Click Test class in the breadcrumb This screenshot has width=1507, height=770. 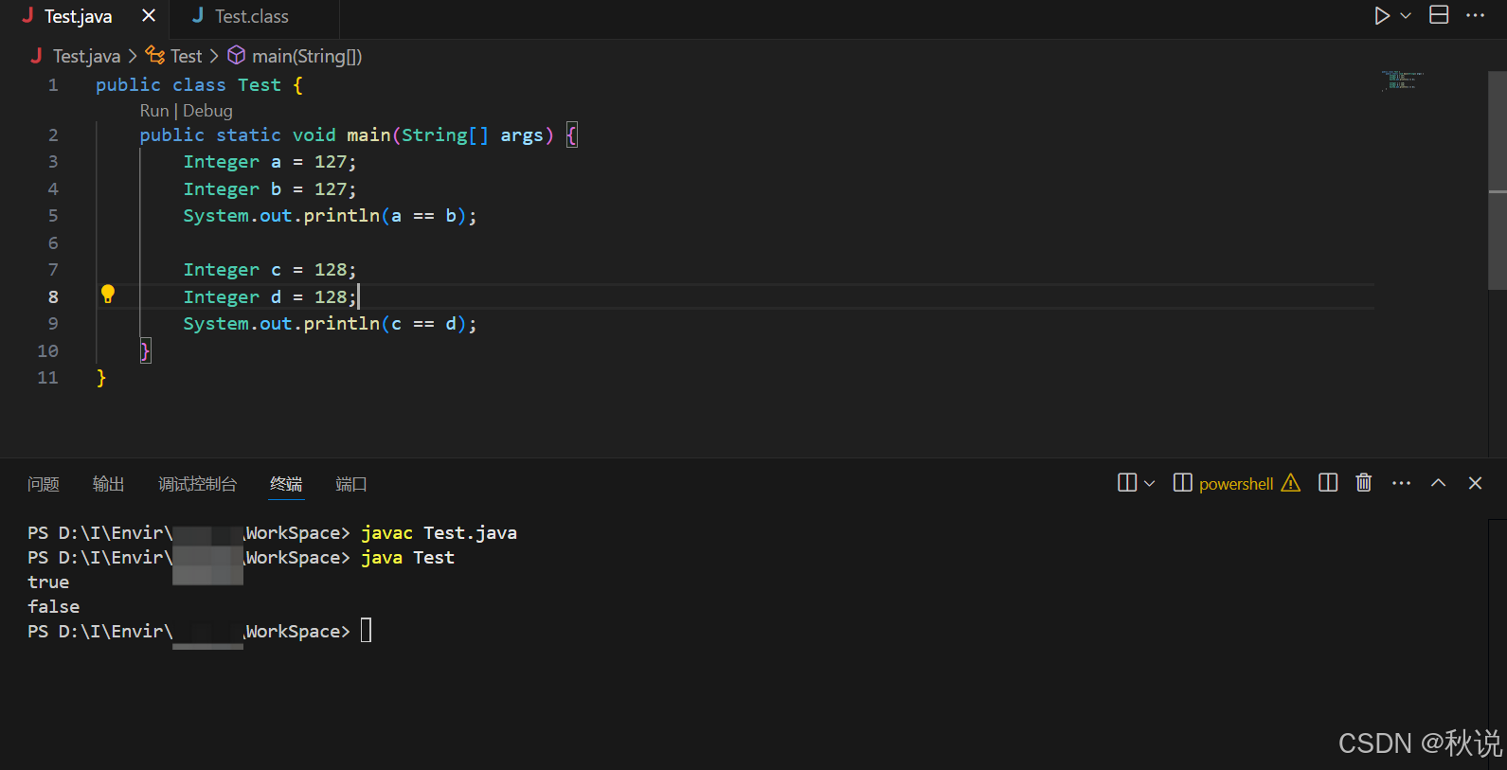[x=187, y=57]
